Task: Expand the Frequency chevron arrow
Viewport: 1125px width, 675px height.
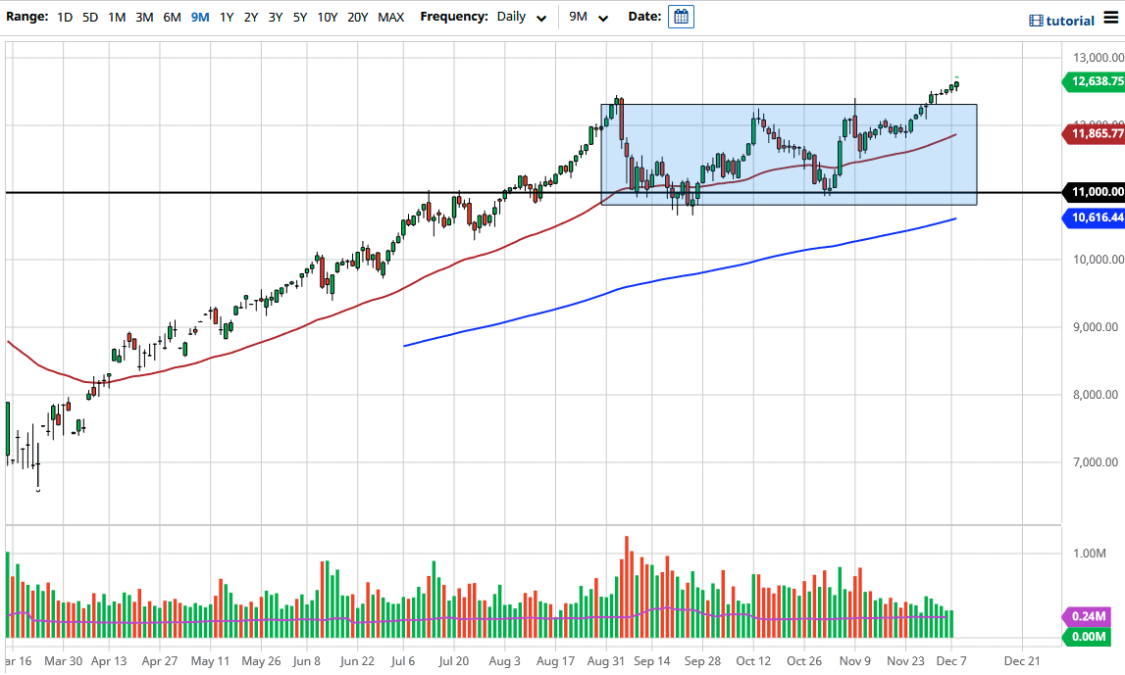Action: click(540, 18)
